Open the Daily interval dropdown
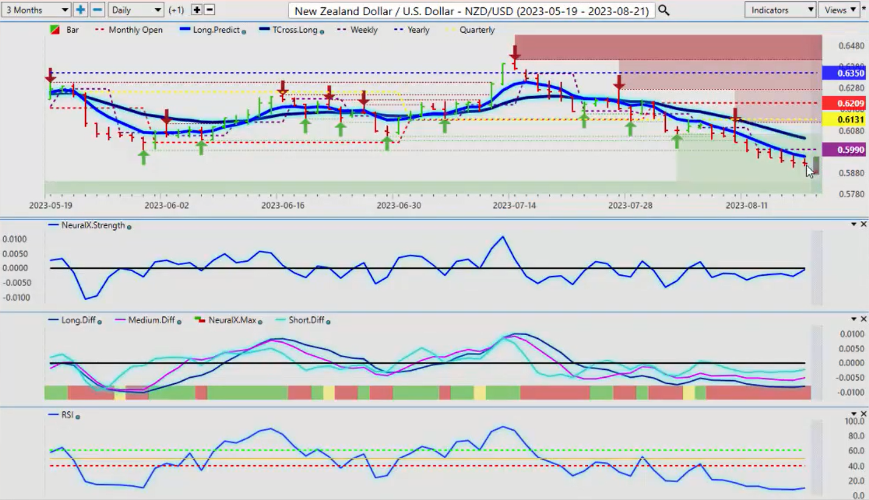Image resolution: width=869 pixels, height=500 pixels. coord(137,10)
